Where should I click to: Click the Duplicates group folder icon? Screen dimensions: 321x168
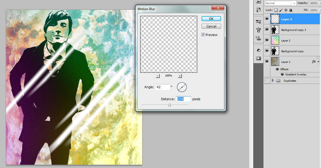pyautogui.click(x=278, y=80)
